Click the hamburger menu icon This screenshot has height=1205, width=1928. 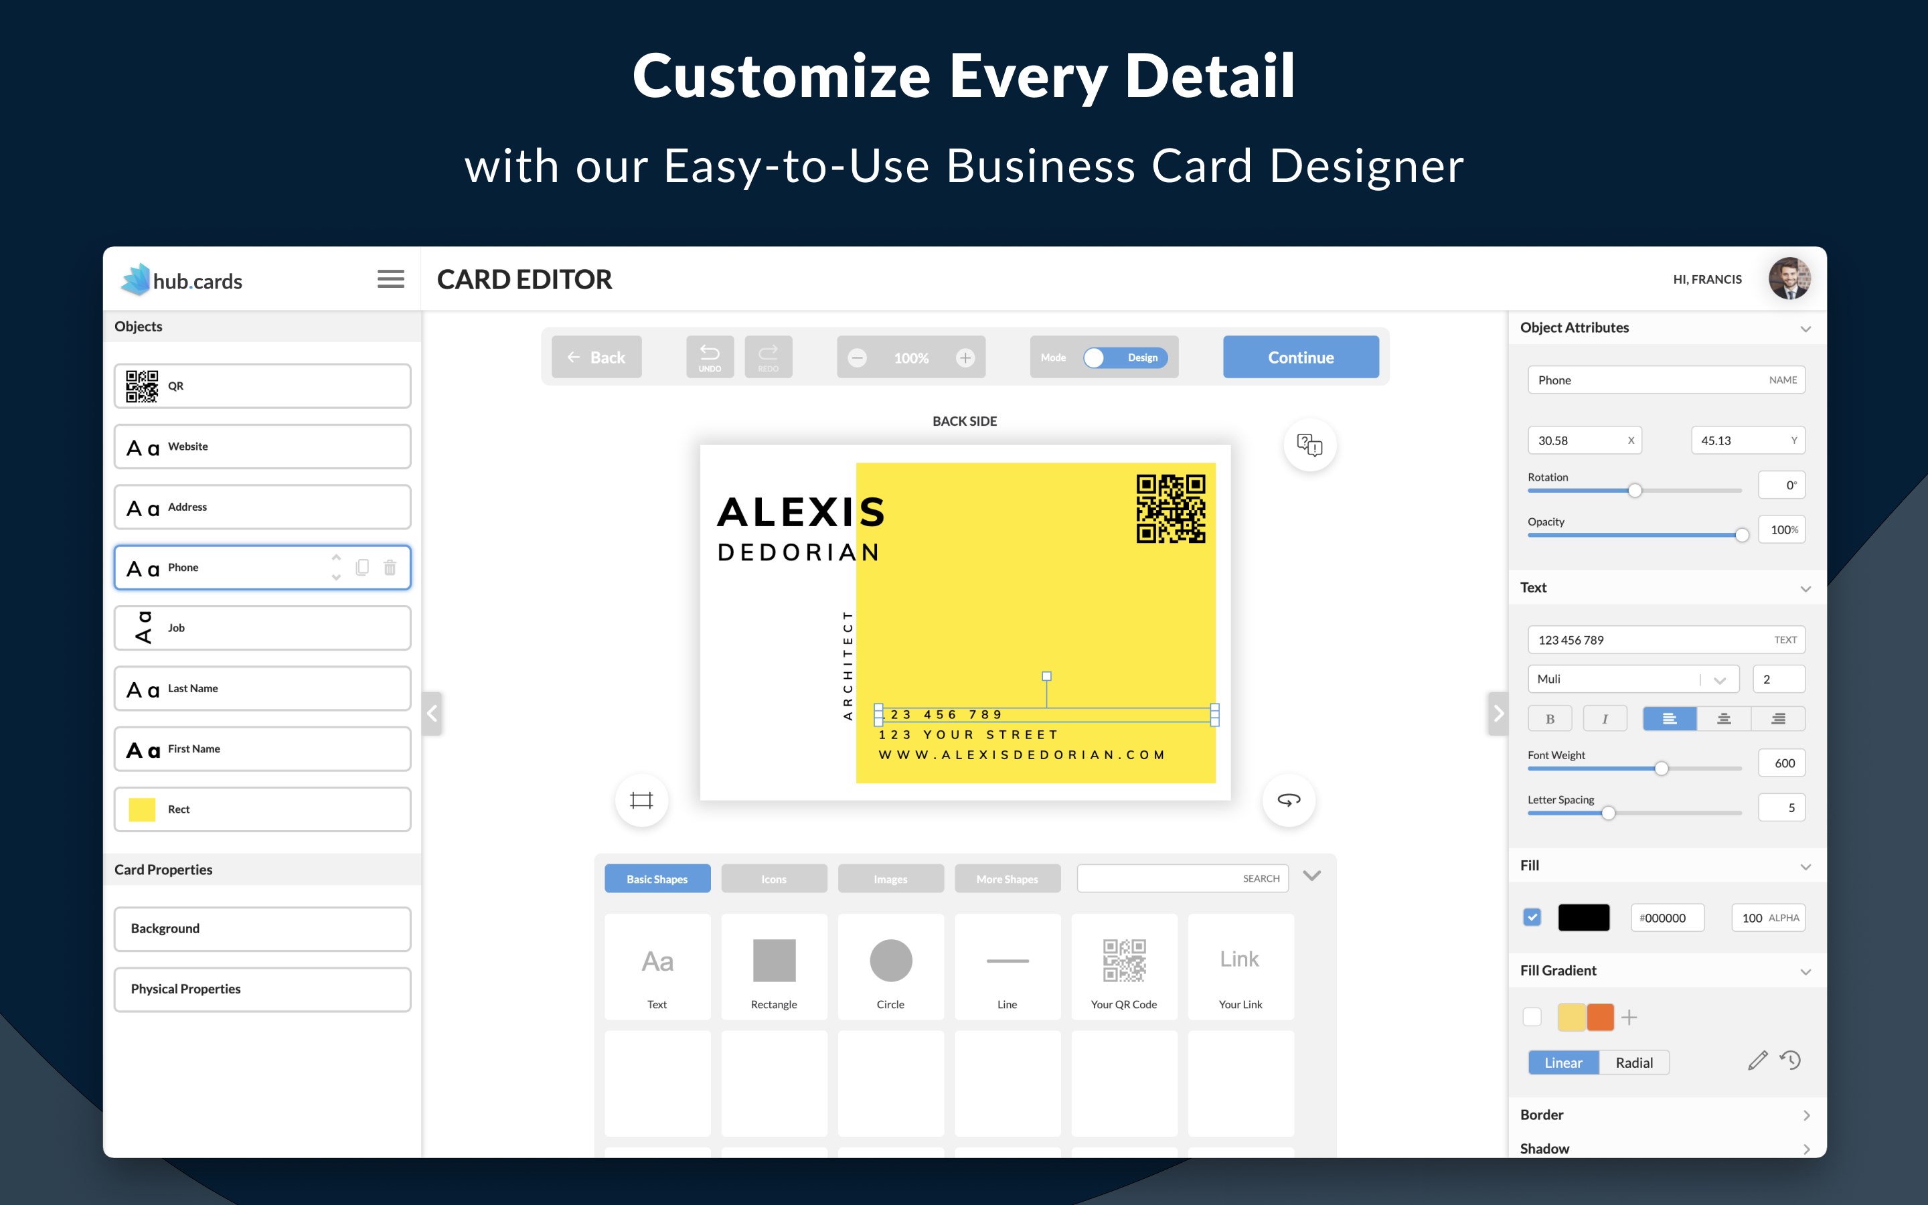[x=390, y=279]
